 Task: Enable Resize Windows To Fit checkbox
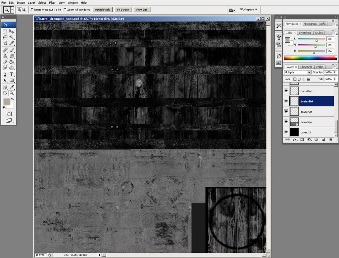32,10
